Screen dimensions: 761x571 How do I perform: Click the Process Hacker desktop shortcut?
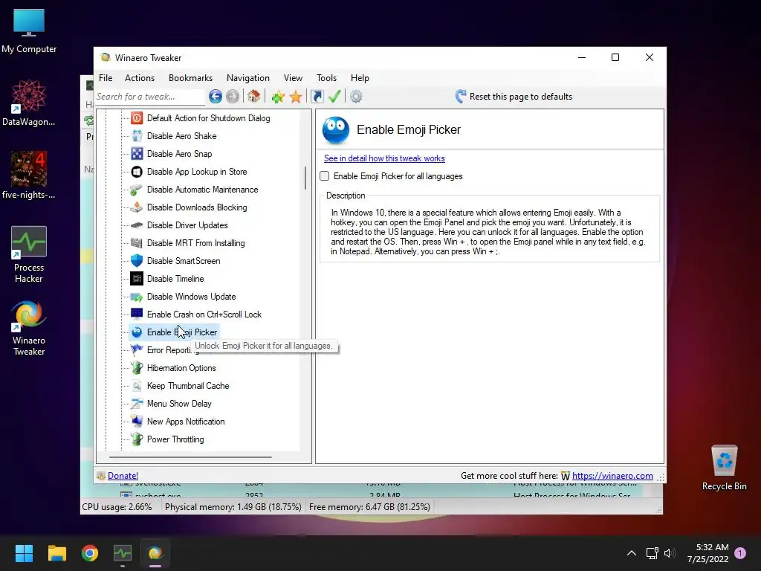click(29, 254)
